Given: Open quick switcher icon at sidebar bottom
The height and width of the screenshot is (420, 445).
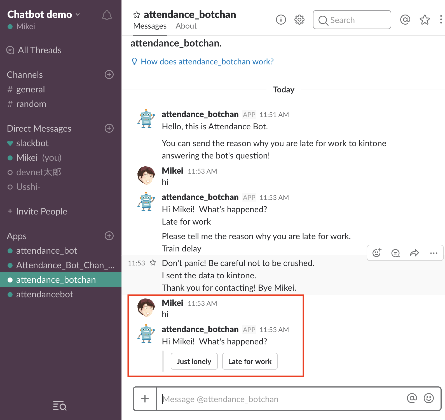Looking at the screenshot, I should coord(60,405).
